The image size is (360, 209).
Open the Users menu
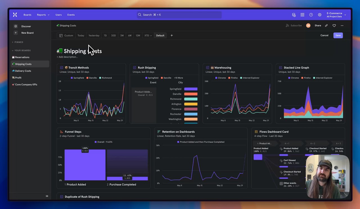click(x=58, y=15)
